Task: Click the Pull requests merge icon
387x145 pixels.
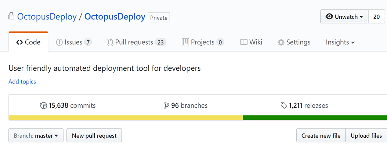Action: pos(110,42)
